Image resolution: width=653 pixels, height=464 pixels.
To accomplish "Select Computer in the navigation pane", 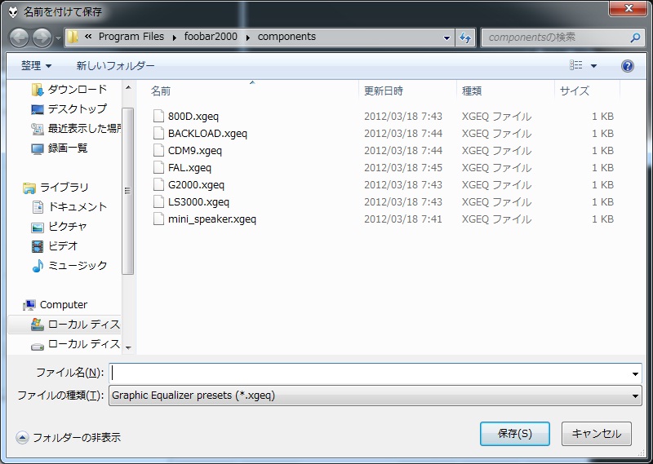I will [56, 305].
